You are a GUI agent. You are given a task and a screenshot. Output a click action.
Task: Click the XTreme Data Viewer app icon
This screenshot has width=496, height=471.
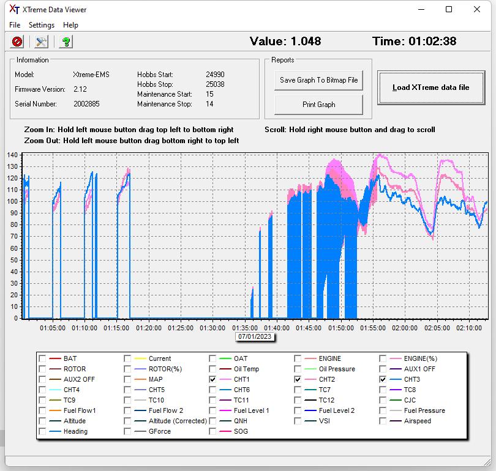click(14, 9)
